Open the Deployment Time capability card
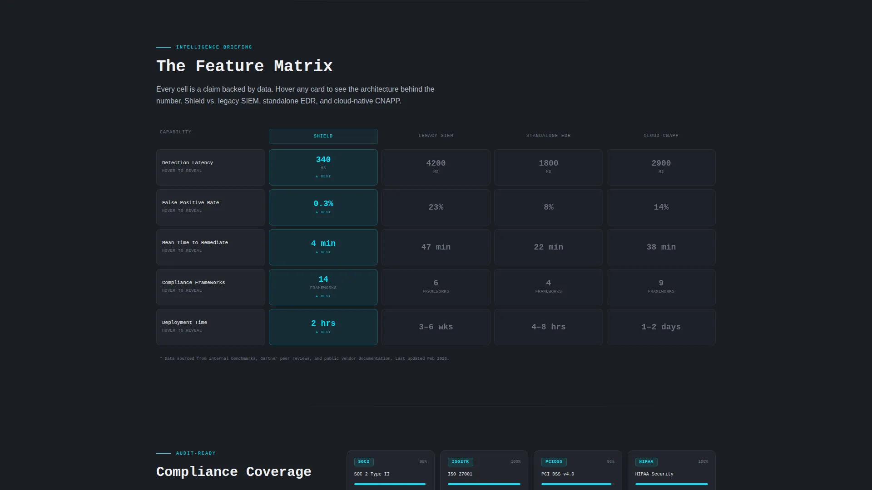This screenshot has width=872, height=490. pos(211,327)
